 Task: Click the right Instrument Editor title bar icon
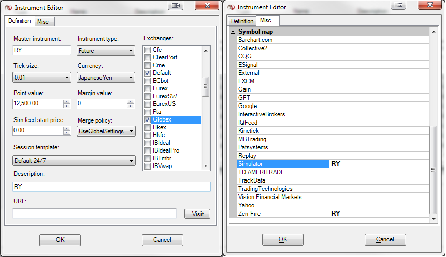(x=231, y=7)
